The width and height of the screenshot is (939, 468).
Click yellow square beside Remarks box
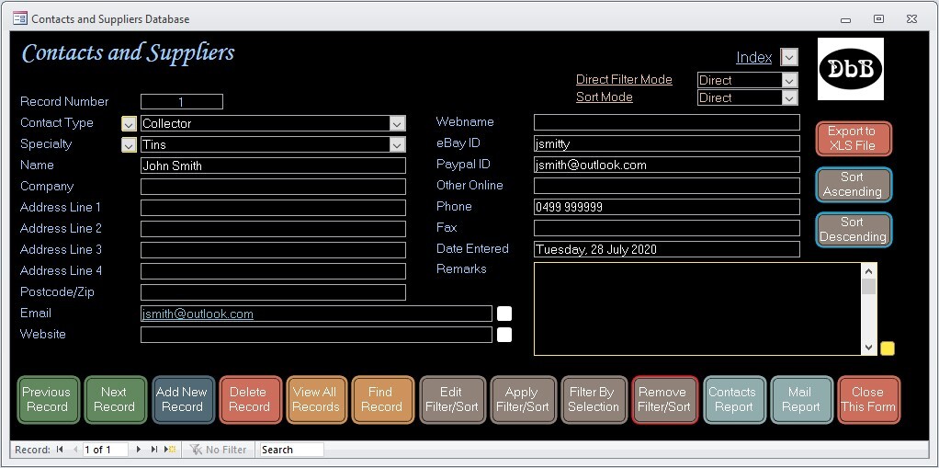(x=888, y=348)
